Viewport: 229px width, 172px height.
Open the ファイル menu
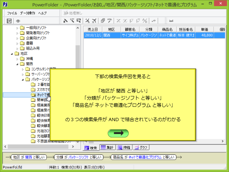(x=12, y=13)
